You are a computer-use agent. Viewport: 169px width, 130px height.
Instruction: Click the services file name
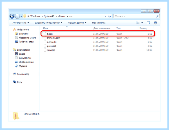pyautogui.click(x=51, y=50)
